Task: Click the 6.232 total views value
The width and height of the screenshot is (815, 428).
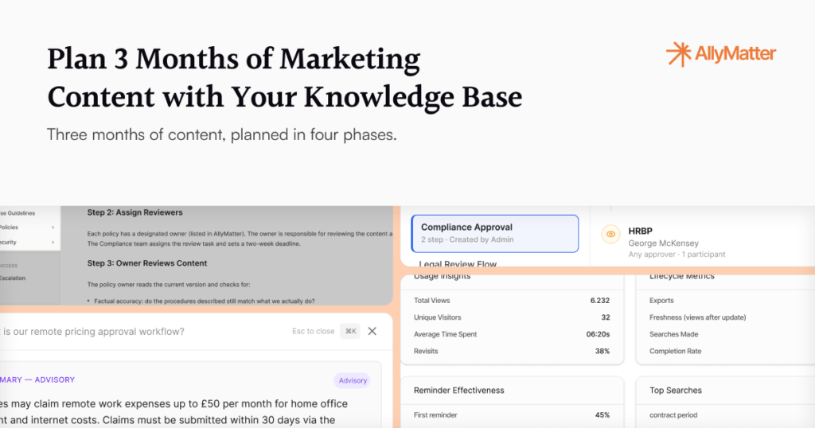Action: point(600,301)
